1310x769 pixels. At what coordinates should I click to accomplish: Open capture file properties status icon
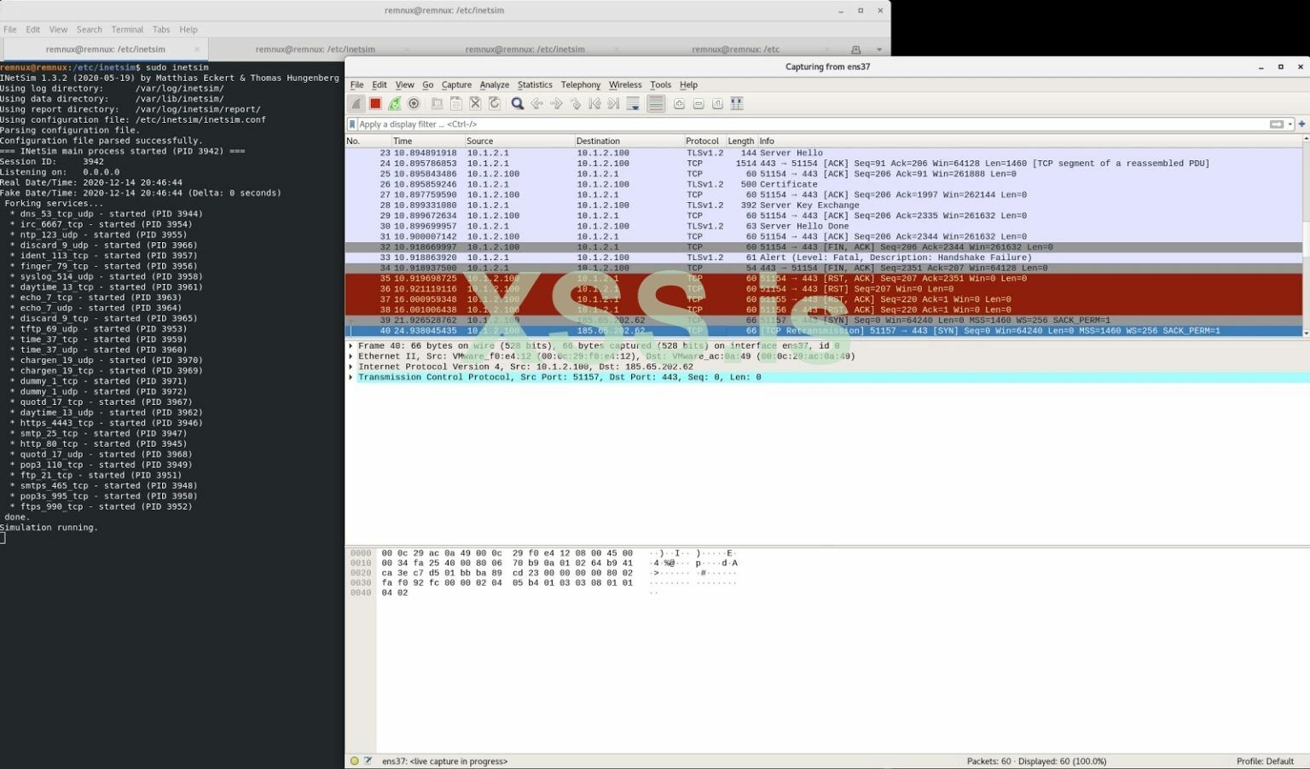click(368, 761)
